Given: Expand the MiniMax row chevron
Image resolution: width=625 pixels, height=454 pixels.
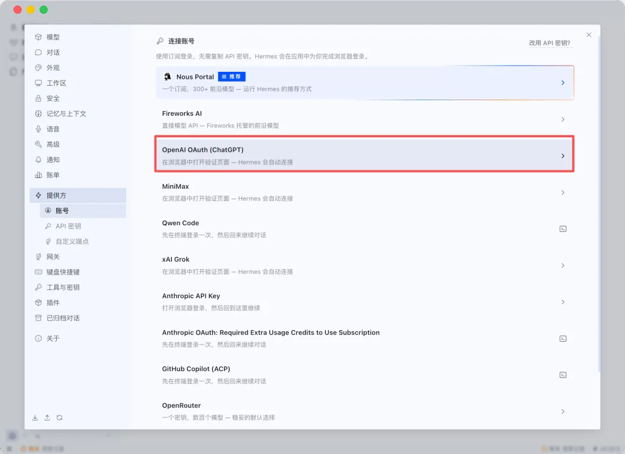Looking at the screenshot, I should (x=563, y=192).
